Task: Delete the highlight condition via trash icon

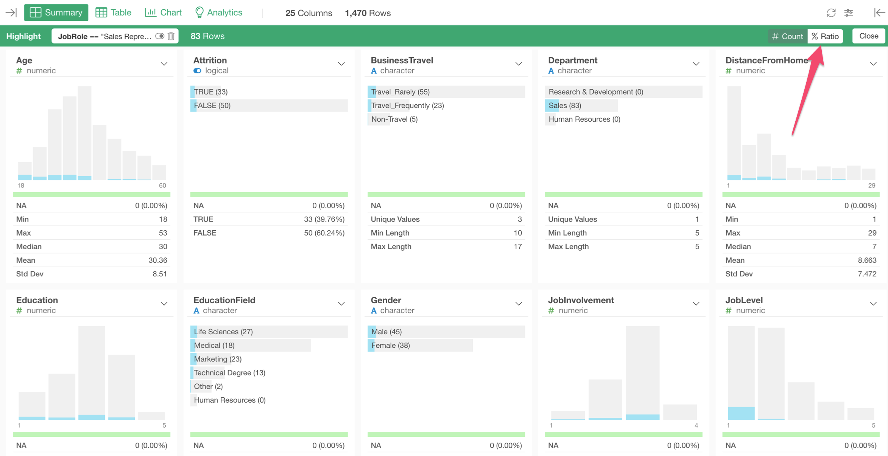Action: pyautogui.click(x=171, y=36)
